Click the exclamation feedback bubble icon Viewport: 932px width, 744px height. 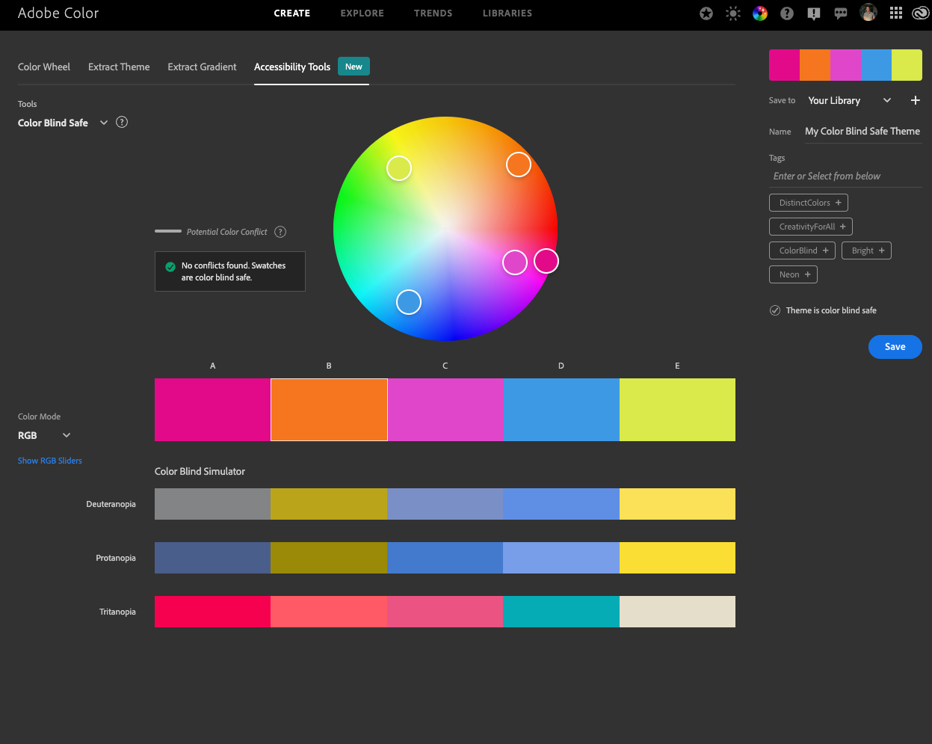(814, 13)
